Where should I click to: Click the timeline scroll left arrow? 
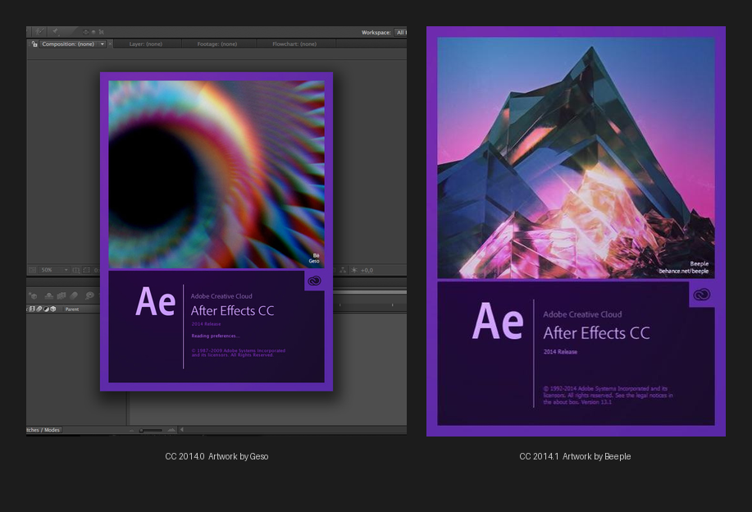[182, 430]
